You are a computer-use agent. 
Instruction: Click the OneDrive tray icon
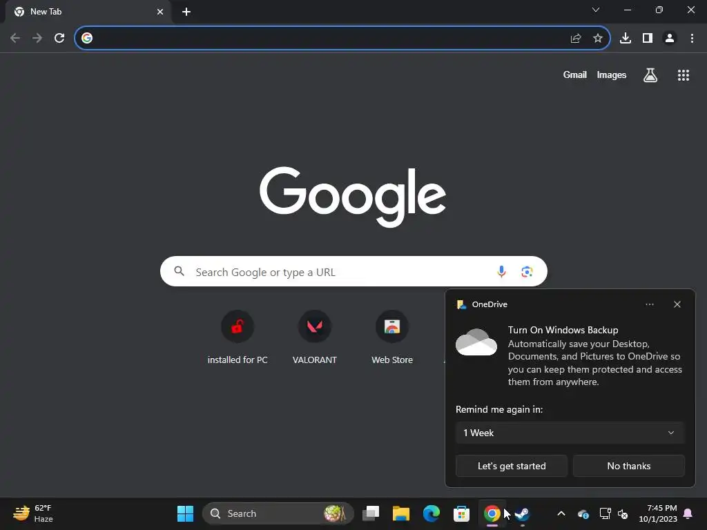click(x=583, y=513)
